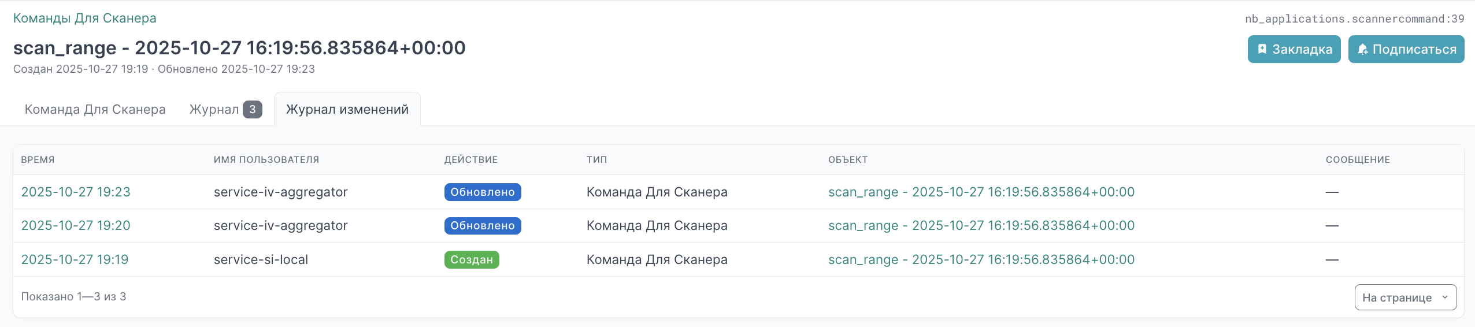1475x327 pixels.
Task: Click scan_range object link in 19:23 row
Action: pos(981,192)
